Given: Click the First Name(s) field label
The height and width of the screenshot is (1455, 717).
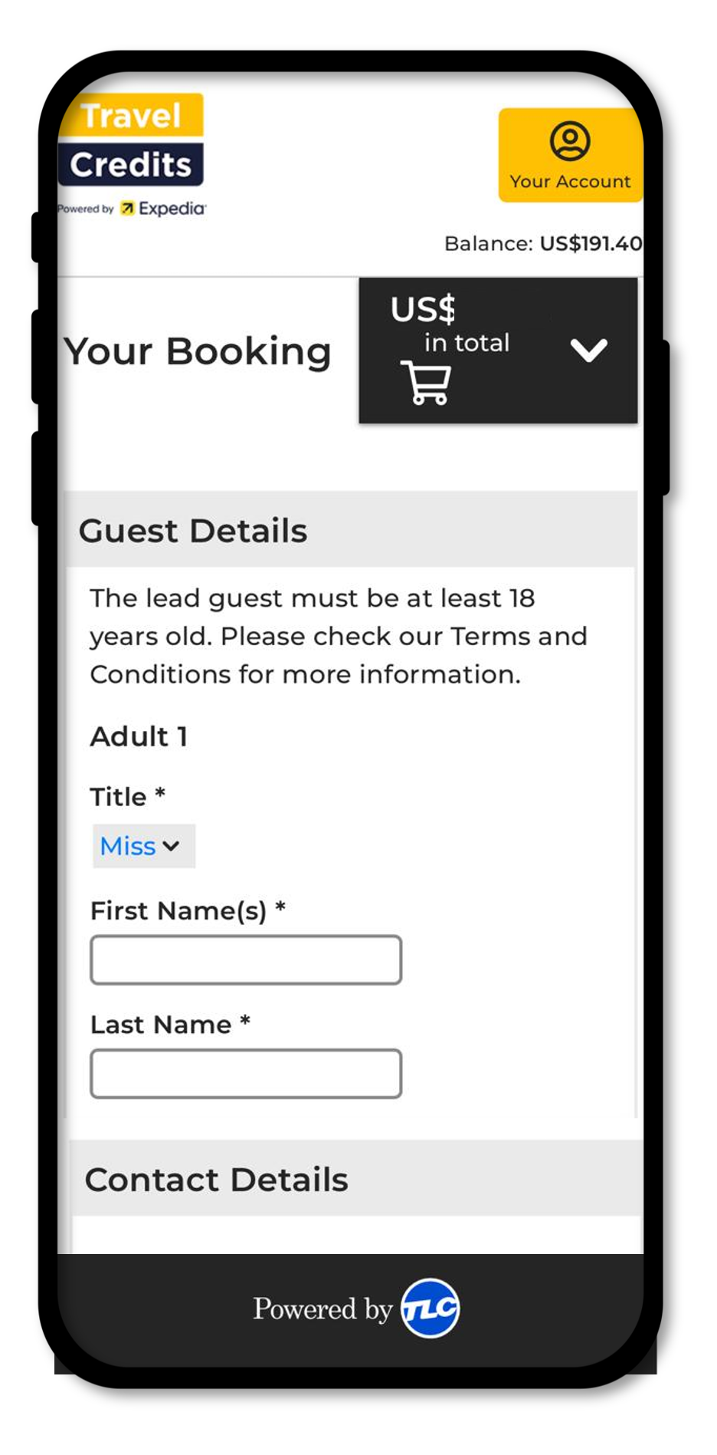Looking at the screenshot, I should click(188, 910).
